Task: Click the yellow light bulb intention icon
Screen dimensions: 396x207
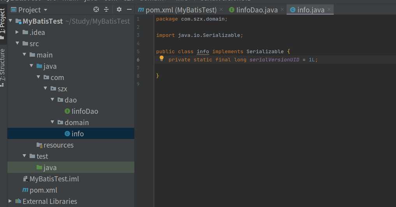Action: click(x=162, y=59)
